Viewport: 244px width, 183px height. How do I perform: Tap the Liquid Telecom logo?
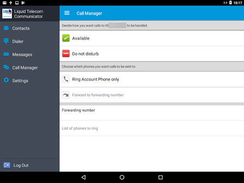(x=7, y=13)
